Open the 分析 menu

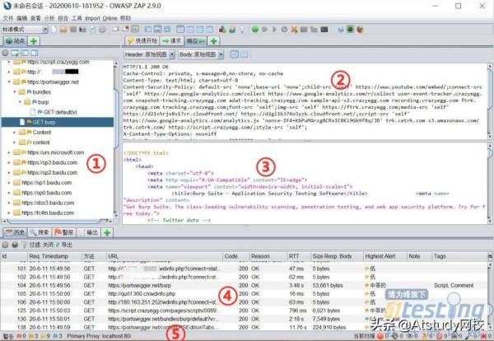tap(49, 18)
